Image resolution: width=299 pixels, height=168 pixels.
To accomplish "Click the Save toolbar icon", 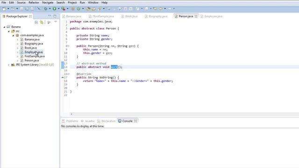I will point(21,9).
